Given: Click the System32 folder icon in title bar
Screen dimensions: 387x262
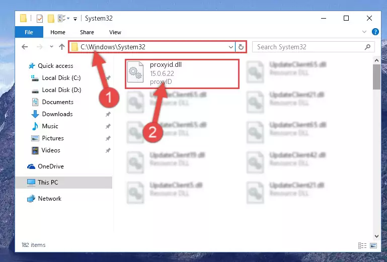Looking at the screenshot, I should [x=24, y=19].
